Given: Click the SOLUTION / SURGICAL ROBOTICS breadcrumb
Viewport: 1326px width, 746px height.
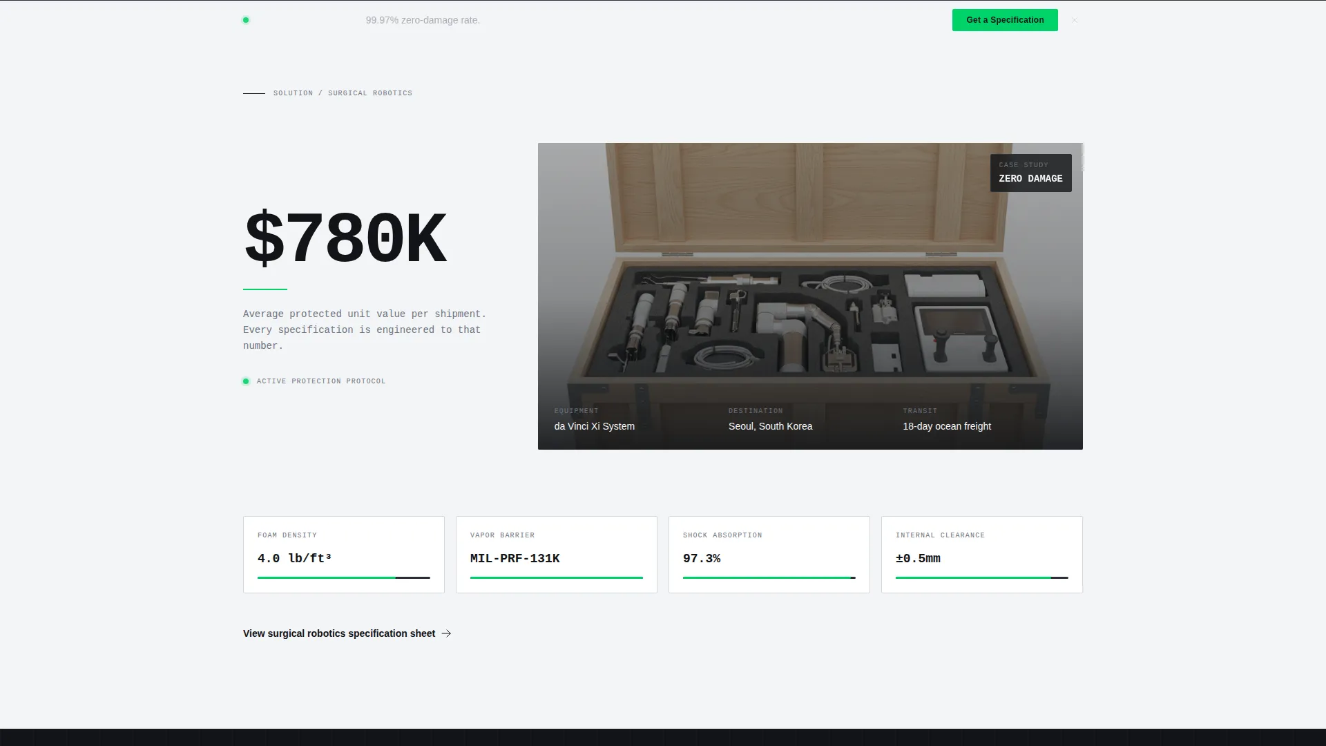Looking at the screenshot, I should click(x=343, y=93).
